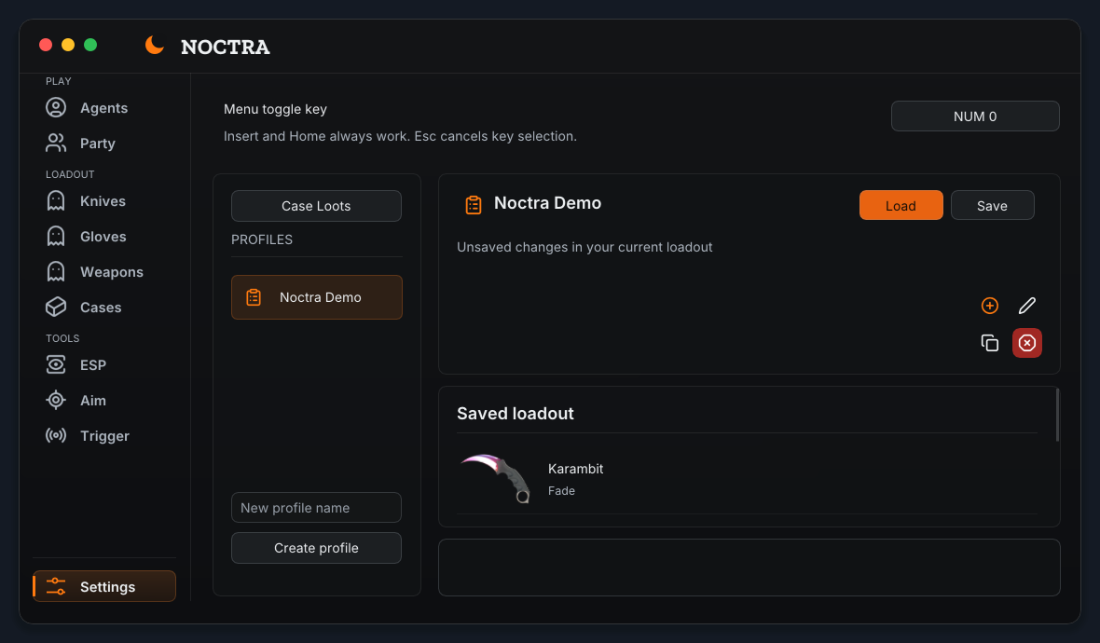
Task: Go to Gloves loadout section
Action: point(103,237)
